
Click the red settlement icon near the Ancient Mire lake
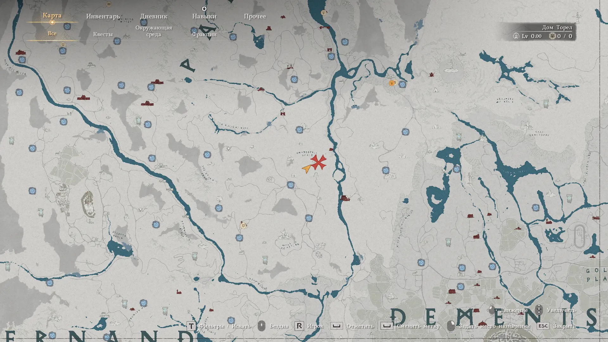click(x=283, y=114)
